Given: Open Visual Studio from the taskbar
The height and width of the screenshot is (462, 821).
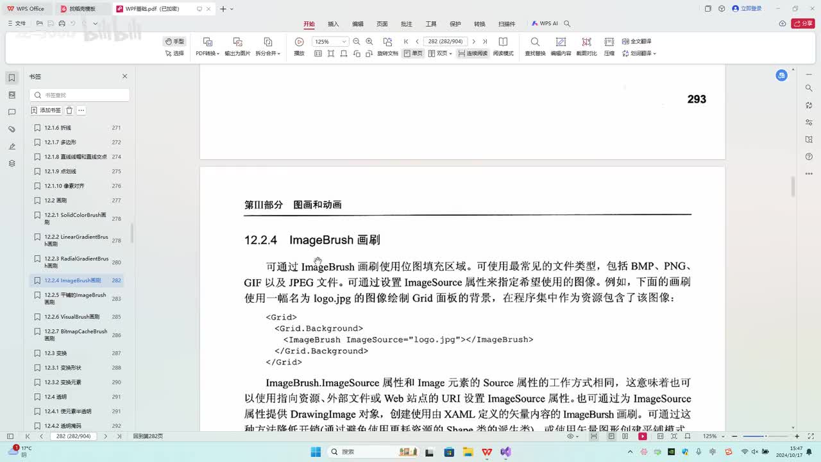Looking at the screenshot, I should (x=506, y=452).
